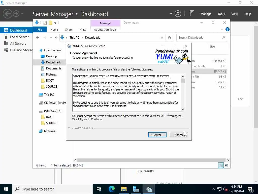Click Explorer back navigation arrow
This screenshot has height=194, width=258.
point(38,38)
